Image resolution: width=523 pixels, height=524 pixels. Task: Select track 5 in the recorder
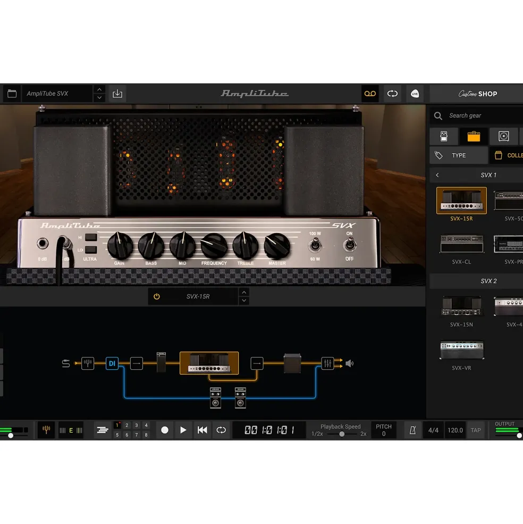click(117, 435)
